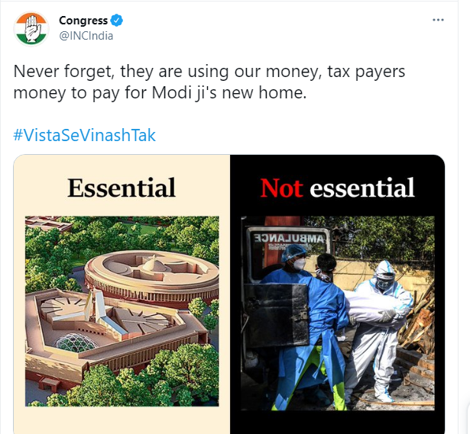Open the #VistaSeVinashTak hashtag
Screen dimensions: 470x434
[85, 135]
